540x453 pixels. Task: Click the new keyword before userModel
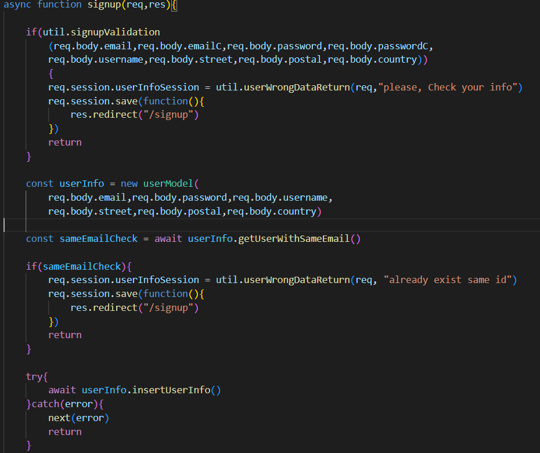tap(129, 184)
